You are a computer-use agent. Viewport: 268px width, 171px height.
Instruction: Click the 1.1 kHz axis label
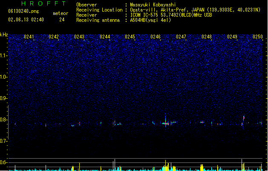pyautogui.click(x=3, y=56)
